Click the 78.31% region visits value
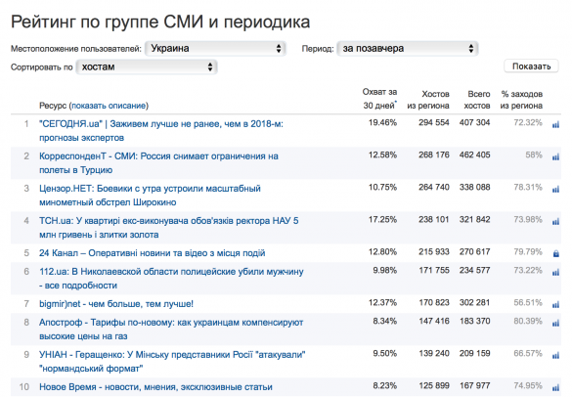The height and width of the screenshot is (397, 572). [x=528, y=187]
